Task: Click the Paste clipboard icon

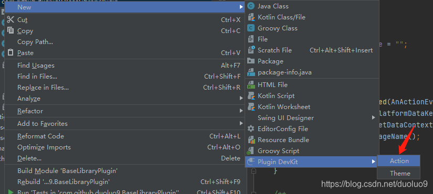Action: (x=10, y=52)
